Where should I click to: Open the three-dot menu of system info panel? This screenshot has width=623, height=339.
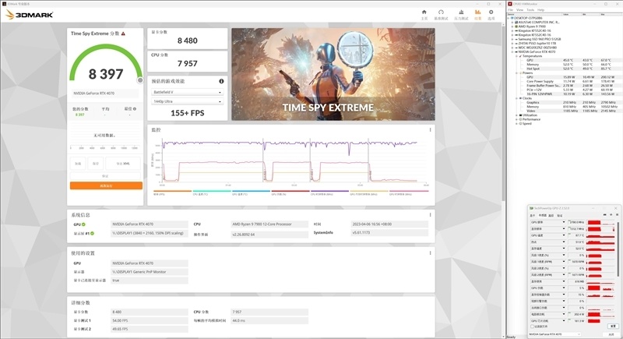(430, 214)
